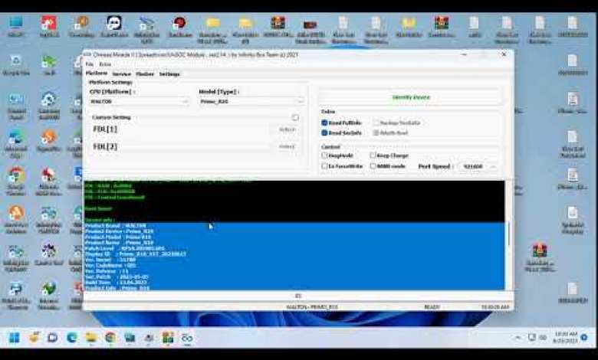Switch to the Platform tab

tap(97, 74)
